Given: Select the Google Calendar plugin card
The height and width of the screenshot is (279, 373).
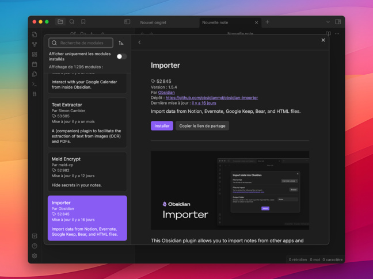Looking at the screenshot, I should tap(87, 83).
